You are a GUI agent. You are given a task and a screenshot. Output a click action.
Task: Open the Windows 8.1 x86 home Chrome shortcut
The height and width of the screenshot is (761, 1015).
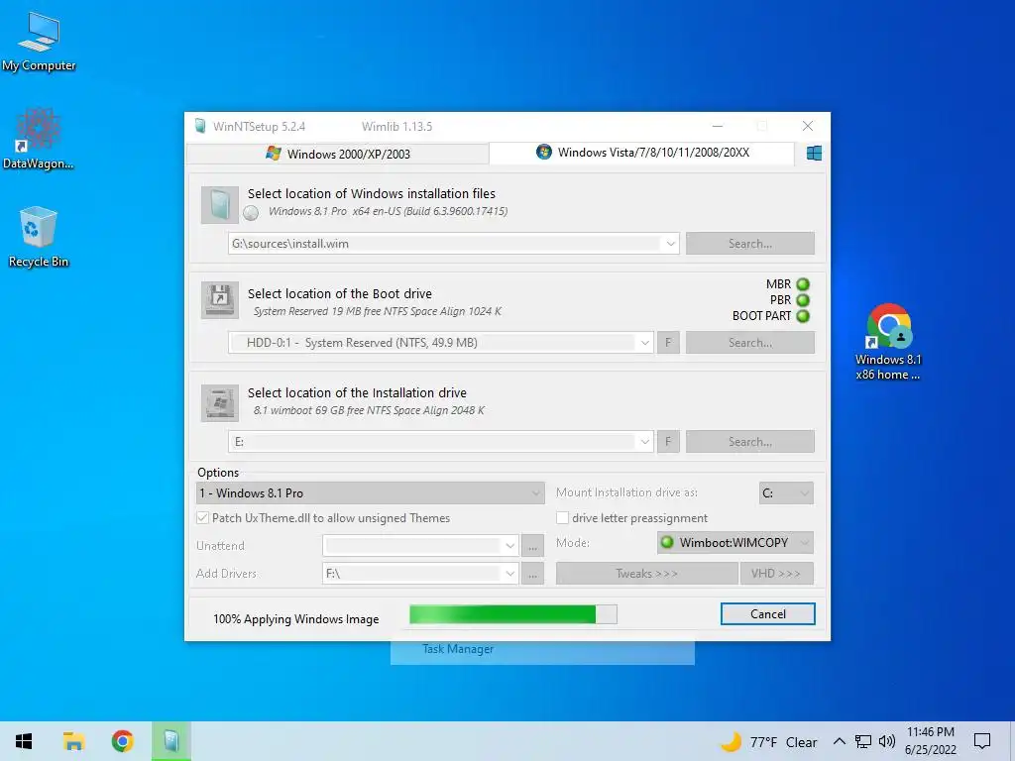[888, 342]
